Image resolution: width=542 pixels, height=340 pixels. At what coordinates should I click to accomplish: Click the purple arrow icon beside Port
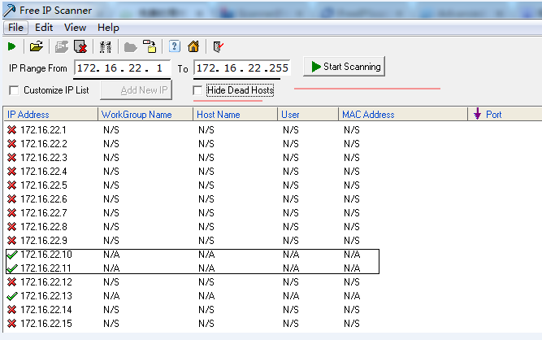(477, 114)
